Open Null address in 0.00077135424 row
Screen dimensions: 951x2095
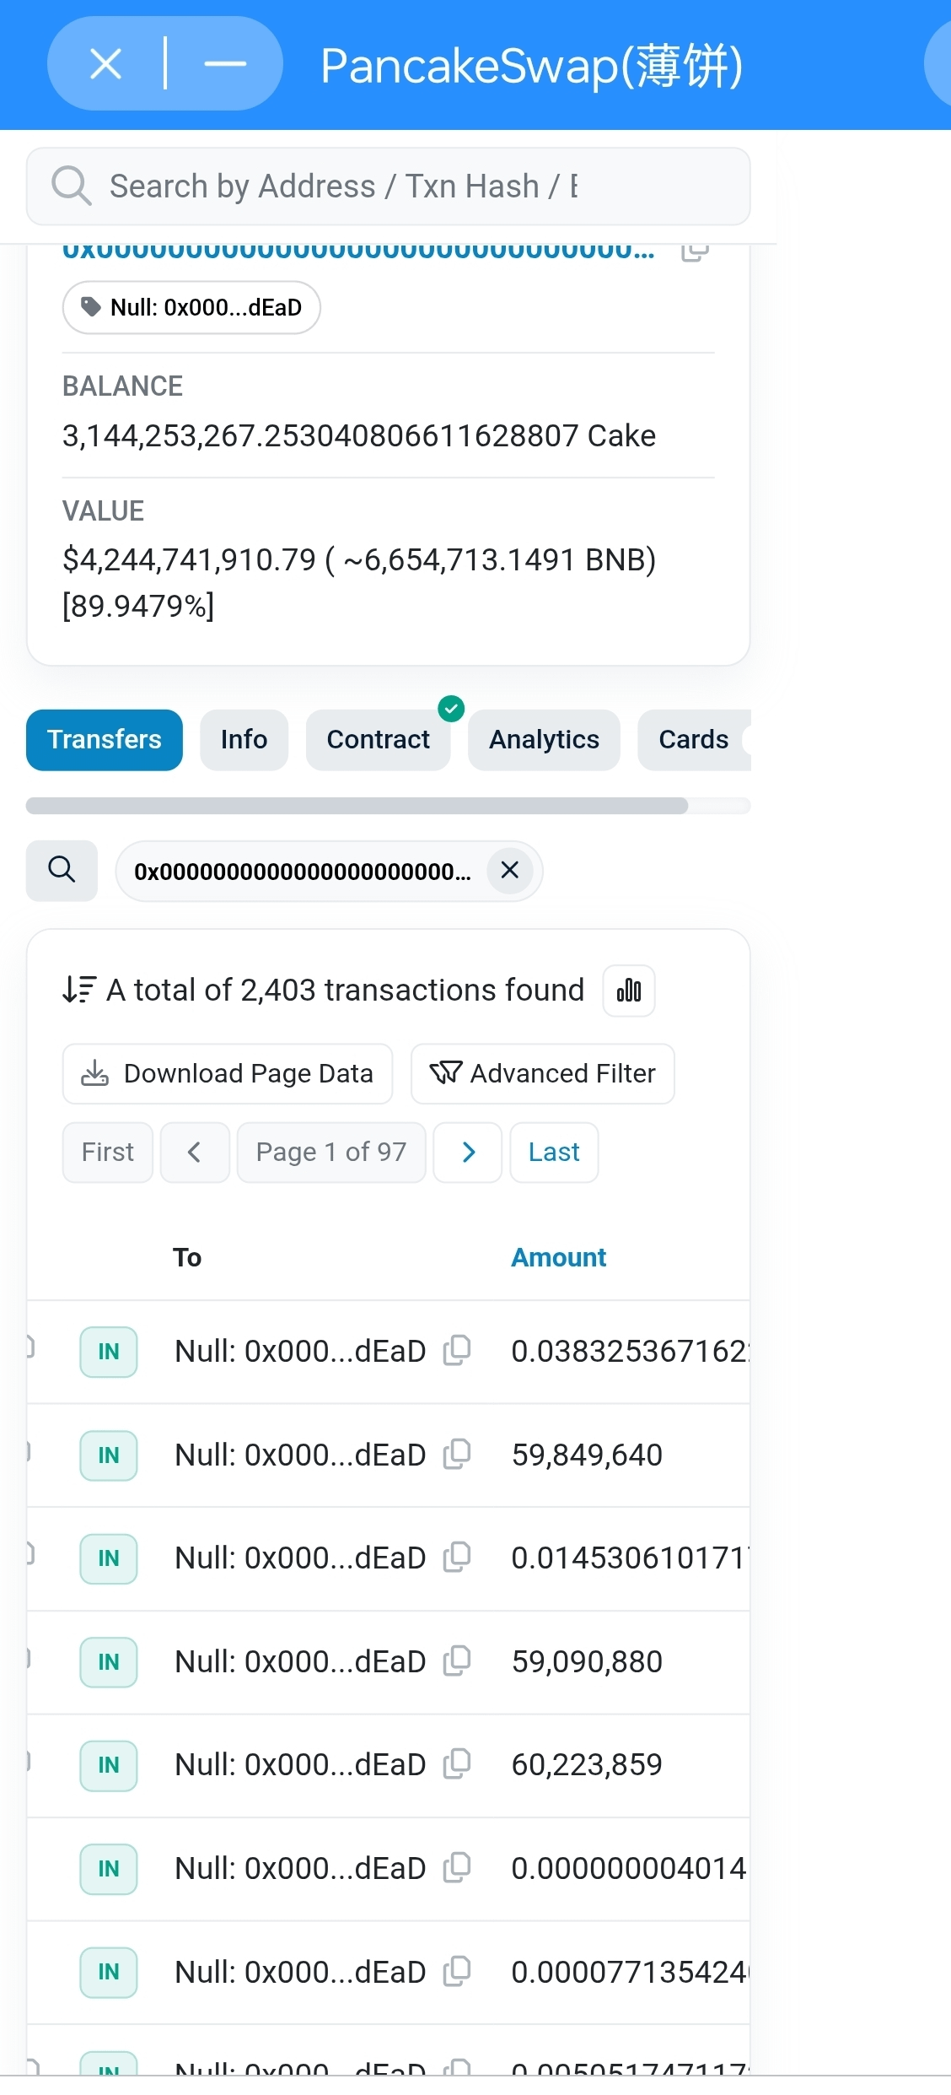coord(300,1973)
